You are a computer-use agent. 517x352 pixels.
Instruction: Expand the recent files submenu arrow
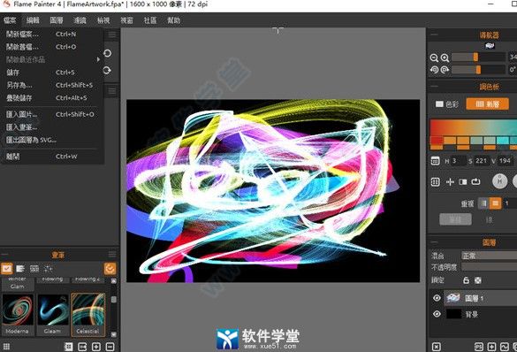point(98,59)
